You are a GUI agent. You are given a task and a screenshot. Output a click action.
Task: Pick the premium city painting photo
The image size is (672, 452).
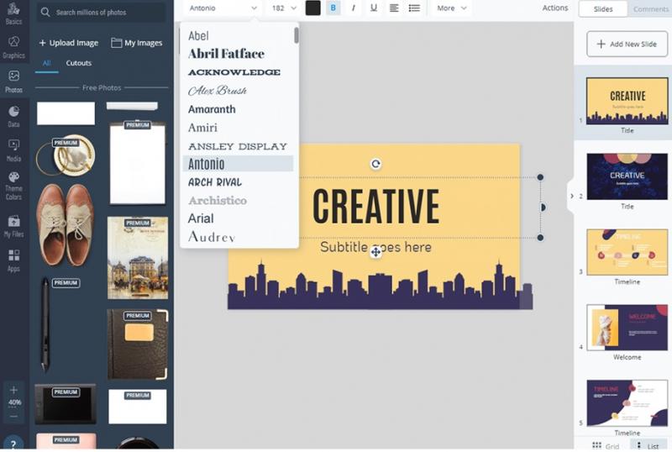(x=138, y=258)
